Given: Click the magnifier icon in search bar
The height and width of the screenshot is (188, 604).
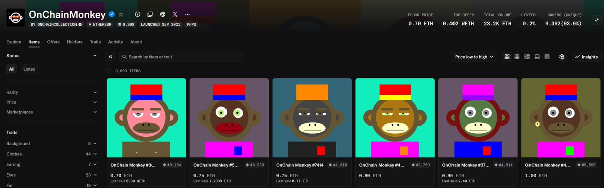Looking at the screenshot, I should tap(124, 57).
